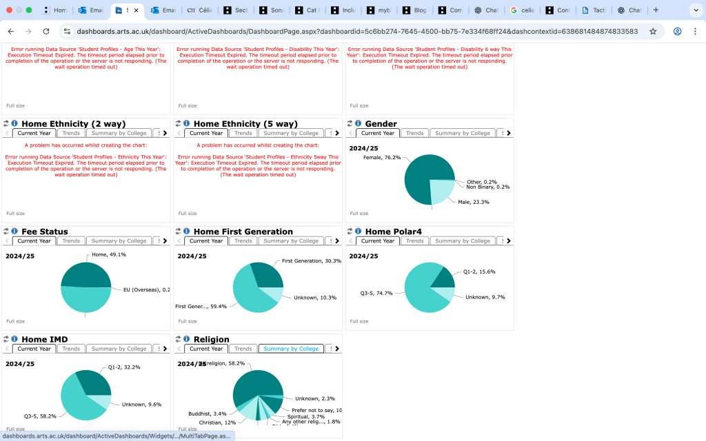Viewport: 706px width, 441px height.
Task: Open info icon for Home Ethnicity (5 way)
Action: pyautogui.click(x=186, y=123)
